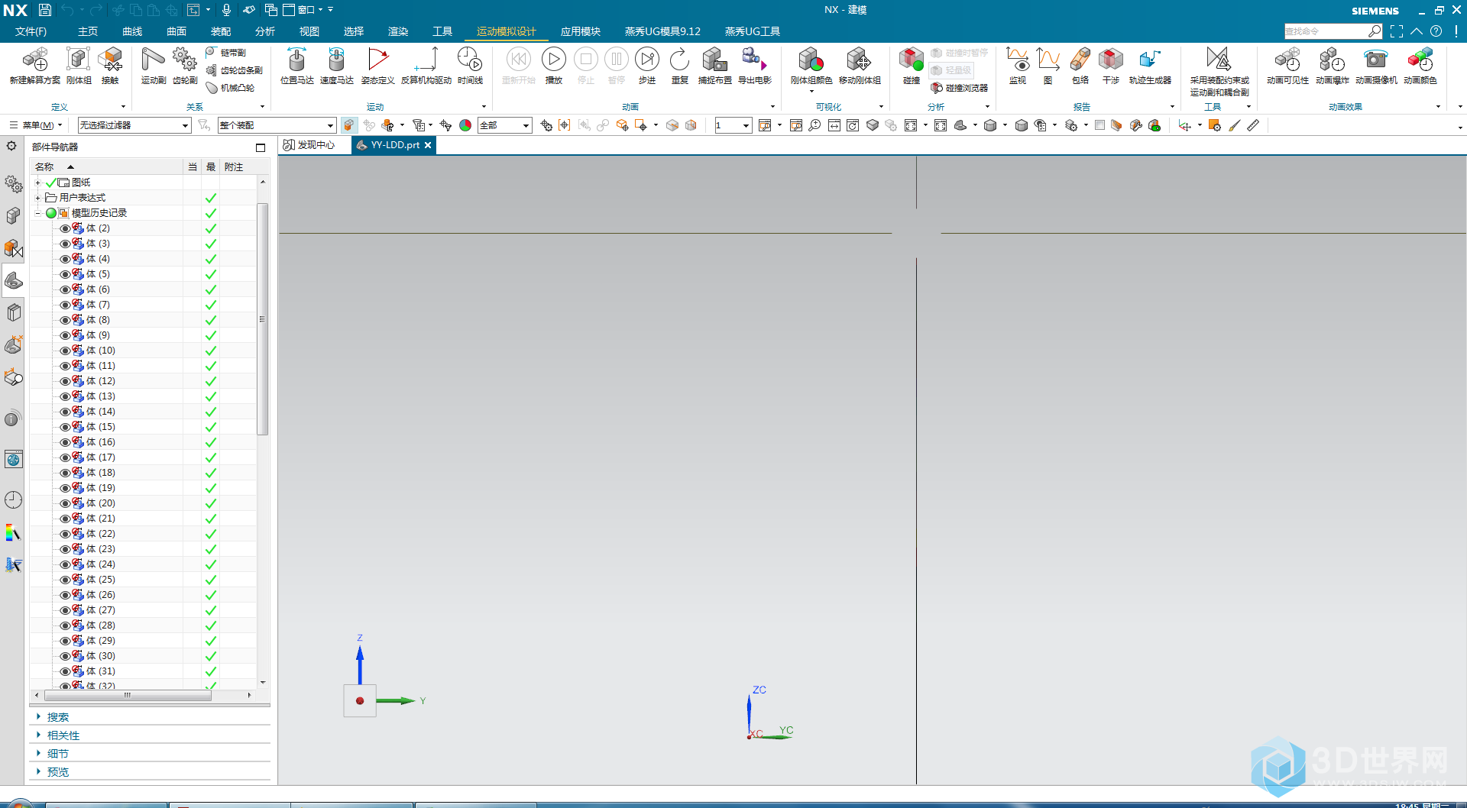Toggle visibility eye of 体 (30)
The image size is (1467, 808).
pos(65,656)
